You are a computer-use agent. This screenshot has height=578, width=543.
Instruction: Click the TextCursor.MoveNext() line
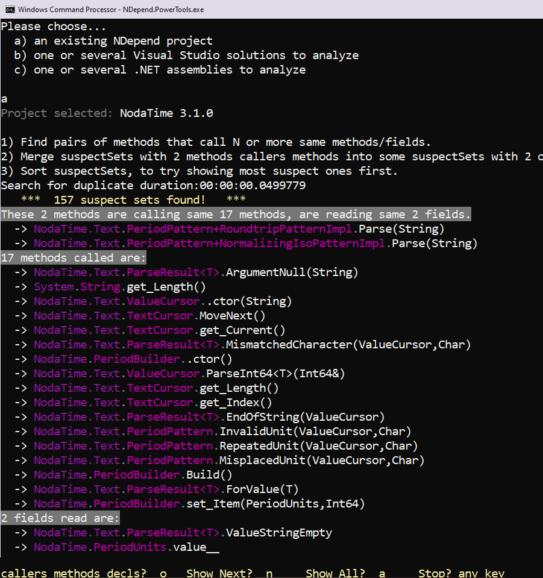coord(140,316)
